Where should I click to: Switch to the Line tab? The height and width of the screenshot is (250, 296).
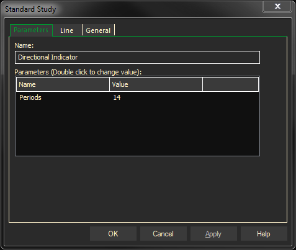click(x=67, y=30)
